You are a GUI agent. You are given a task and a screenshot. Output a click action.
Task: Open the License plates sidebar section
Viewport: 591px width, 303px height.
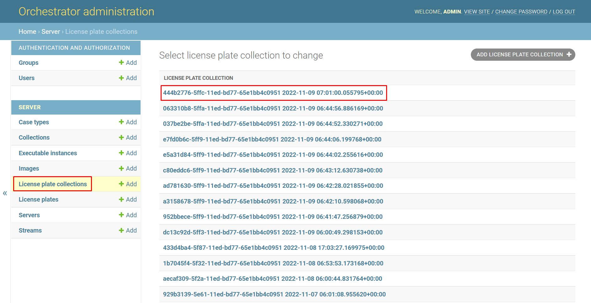[x=39, y=199]
